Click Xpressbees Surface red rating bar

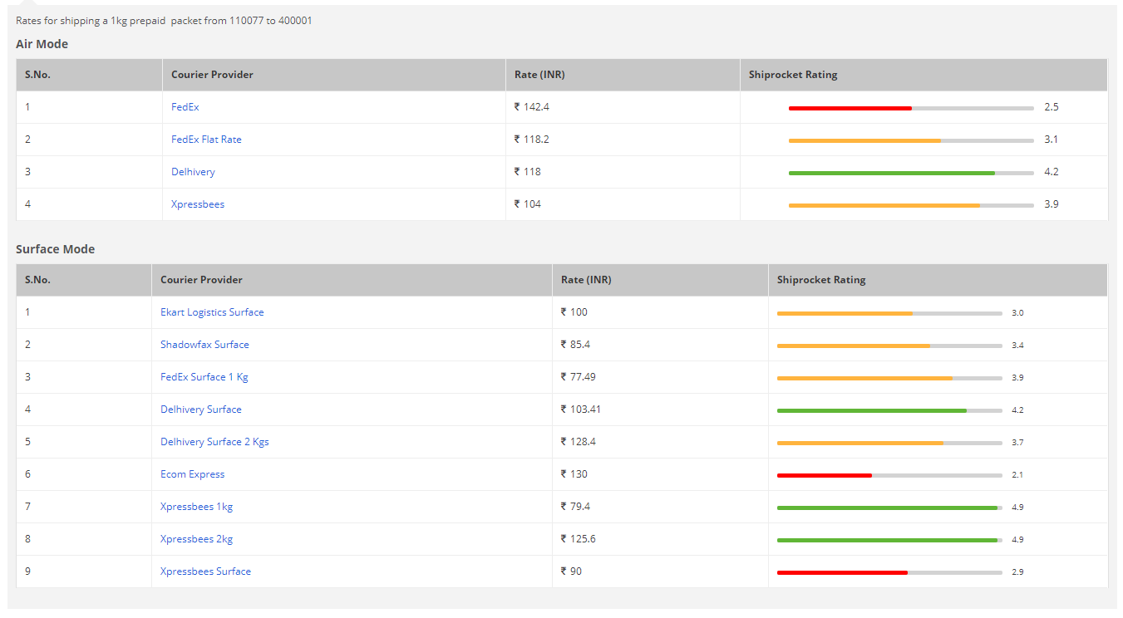[x=889, y=572]
